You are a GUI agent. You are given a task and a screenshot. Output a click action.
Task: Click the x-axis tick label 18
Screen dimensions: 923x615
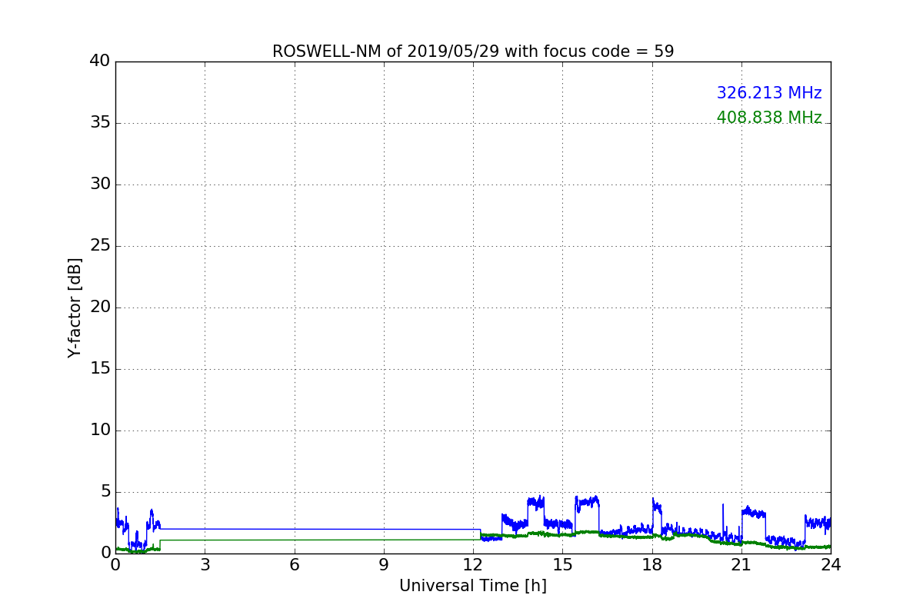(x=652, y=565)
